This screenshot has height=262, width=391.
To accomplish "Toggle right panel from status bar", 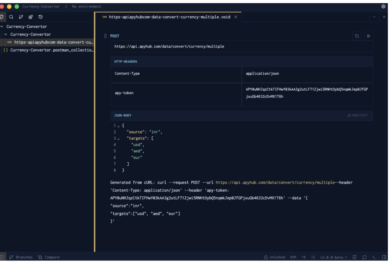I will (384, 257).
